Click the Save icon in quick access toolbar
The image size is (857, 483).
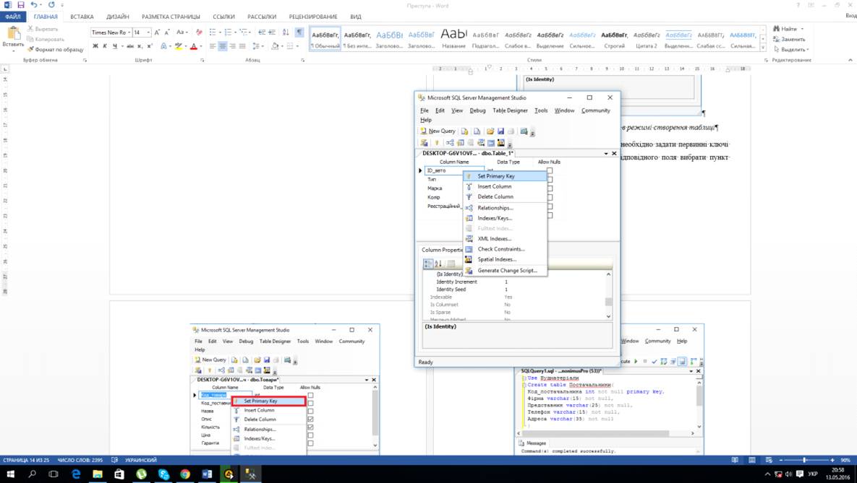[21, 5]
